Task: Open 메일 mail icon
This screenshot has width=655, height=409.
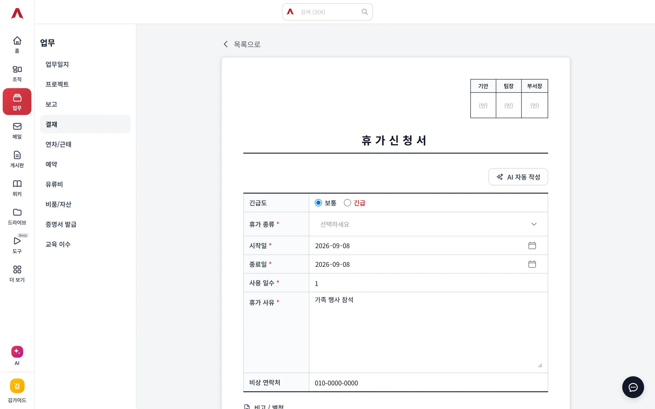Action: coord(17,131)
